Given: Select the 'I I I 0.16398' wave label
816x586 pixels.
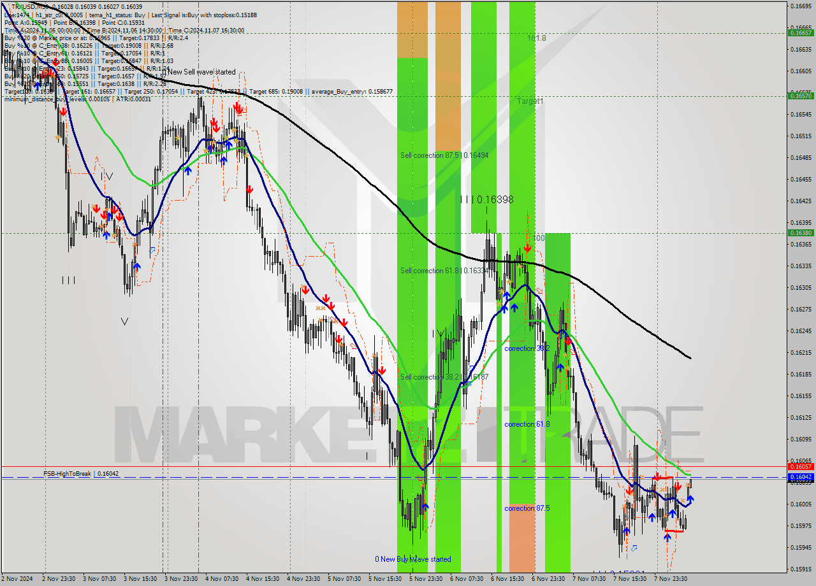Looking at the screenshot, I should pyautogui.click(x=487, y=199).
